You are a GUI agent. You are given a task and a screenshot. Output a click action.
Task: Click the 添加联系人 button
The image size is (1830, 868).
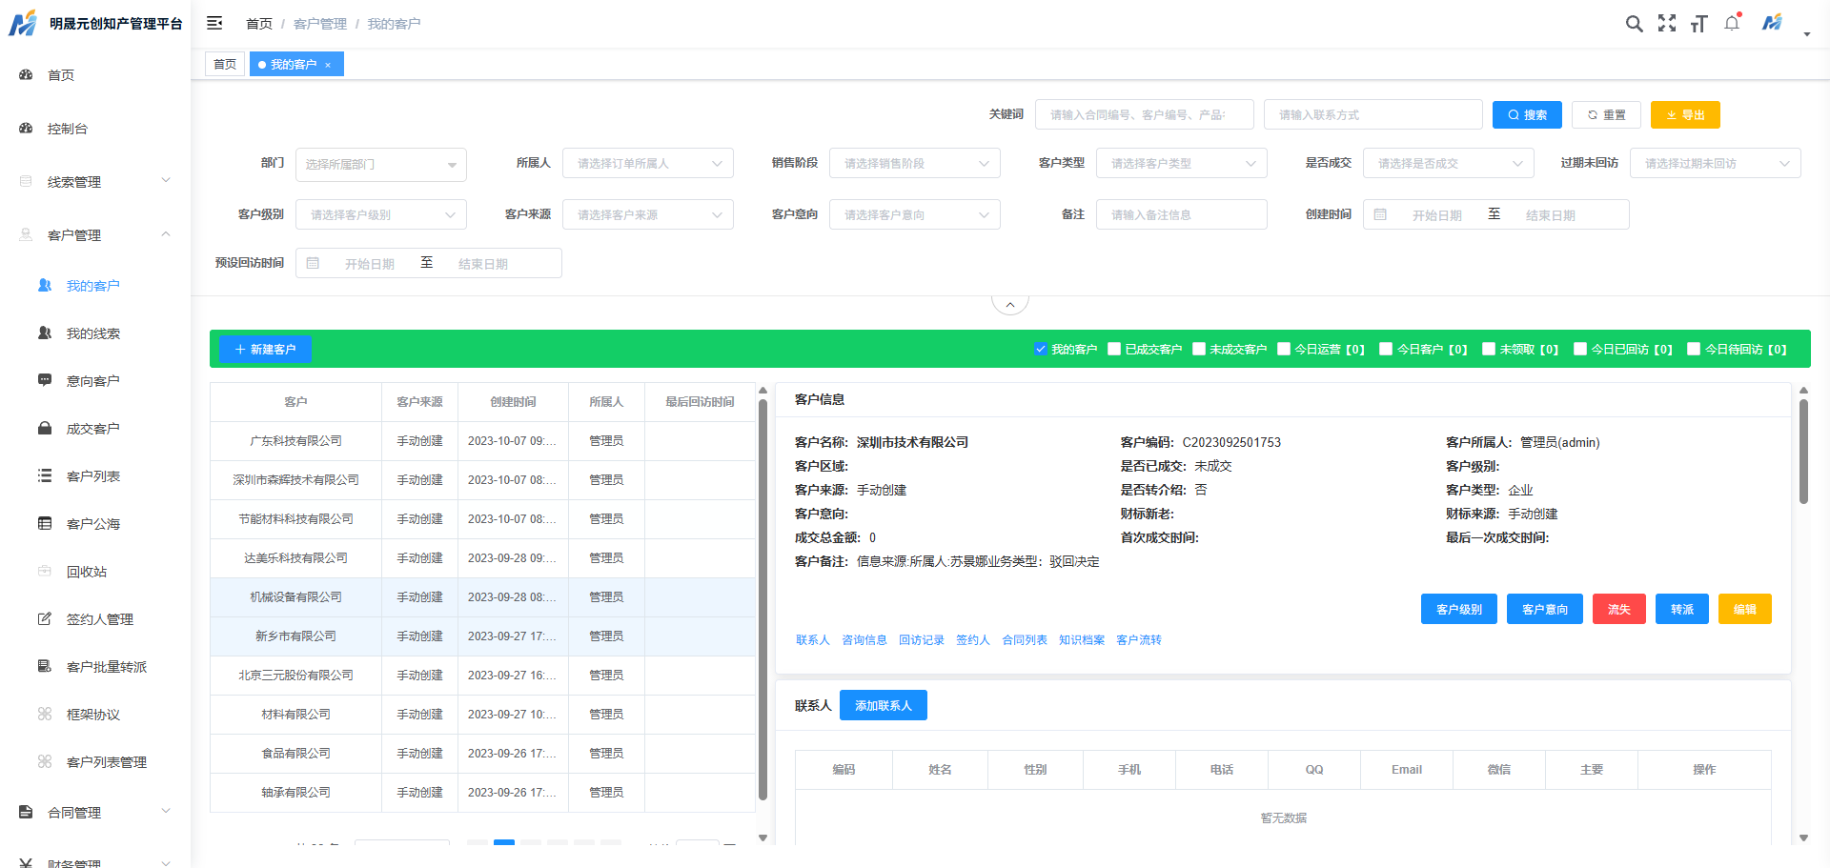pyautogui.click(x=883, y=705)
